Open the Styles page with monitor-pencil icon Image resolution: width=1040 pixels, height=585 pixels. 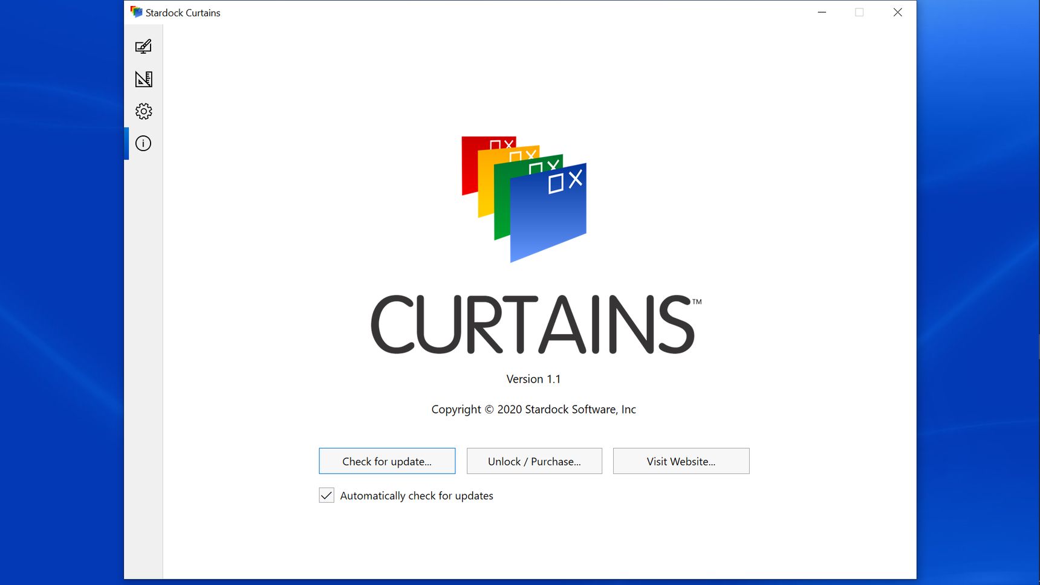tap(143, 47)
